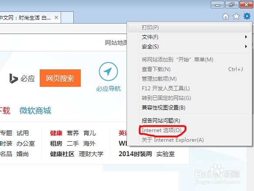The image size is (254, 191).
Task: Open 兼容性视图设置(B)
Action: pos(189,108)
